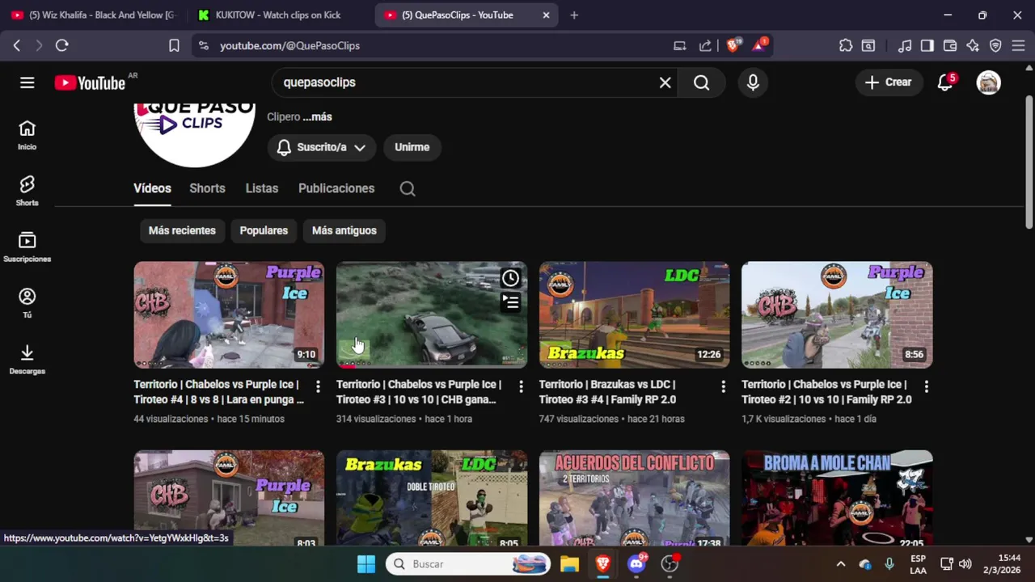1035x582 pixels.
Task: Select the Populares filter chip
Action: click(264, 230)
